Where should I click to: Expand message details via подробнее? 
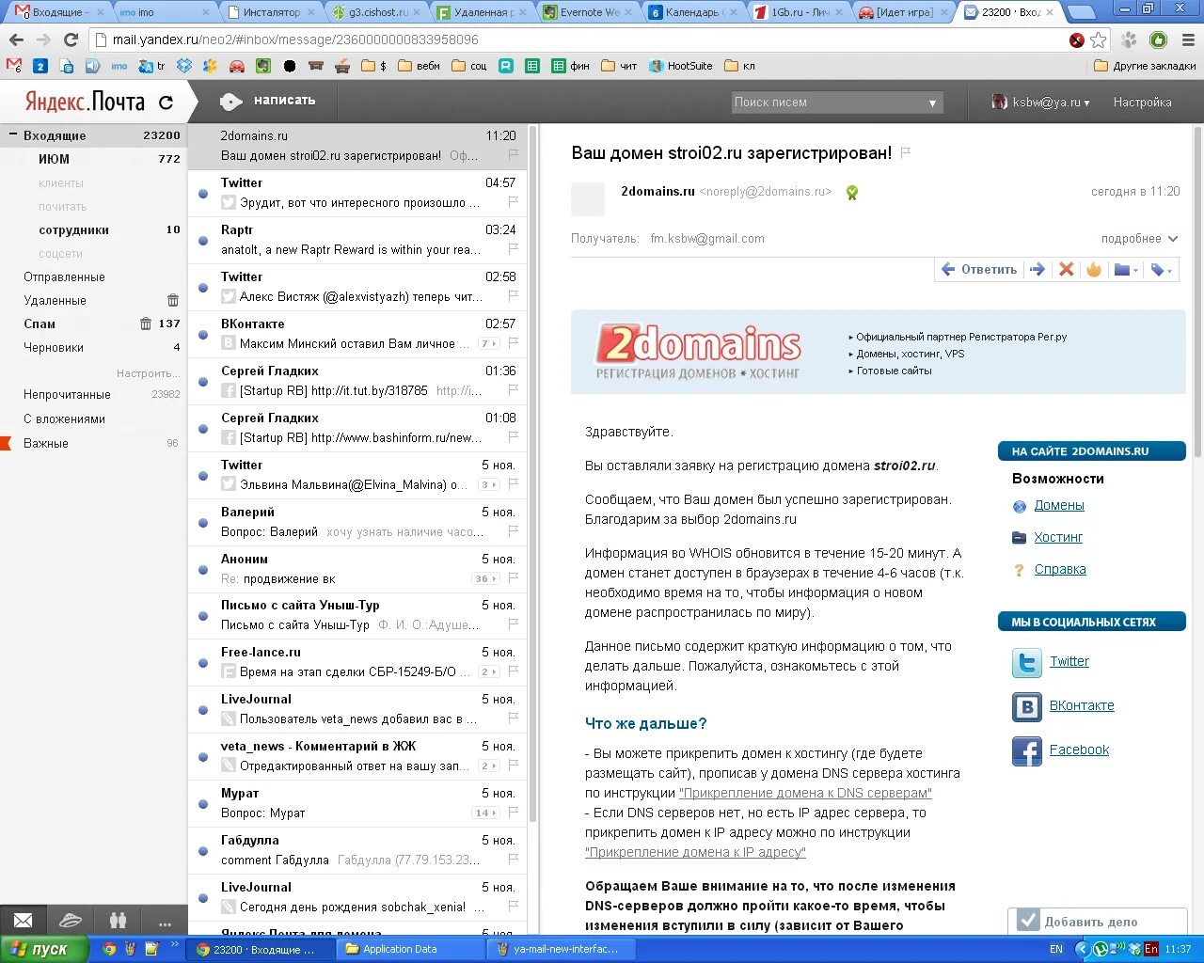click(1139, 239)
